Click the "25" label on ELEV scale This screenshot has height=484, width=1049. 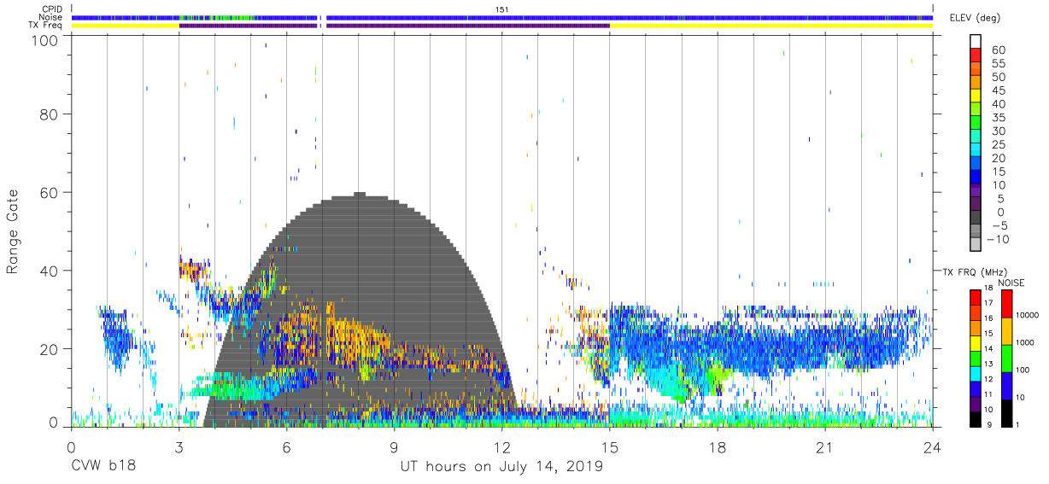(x=998, y=144)
